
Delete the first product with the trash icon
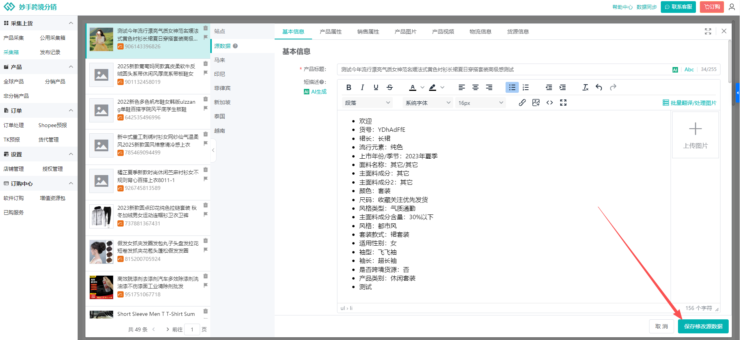pos(206,28)
